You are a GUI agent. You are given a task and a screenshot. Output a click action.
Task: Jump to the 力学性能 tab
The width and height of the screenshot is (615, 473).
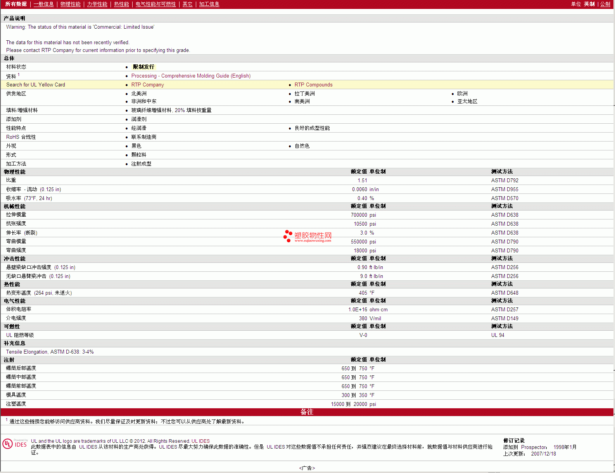97,4
